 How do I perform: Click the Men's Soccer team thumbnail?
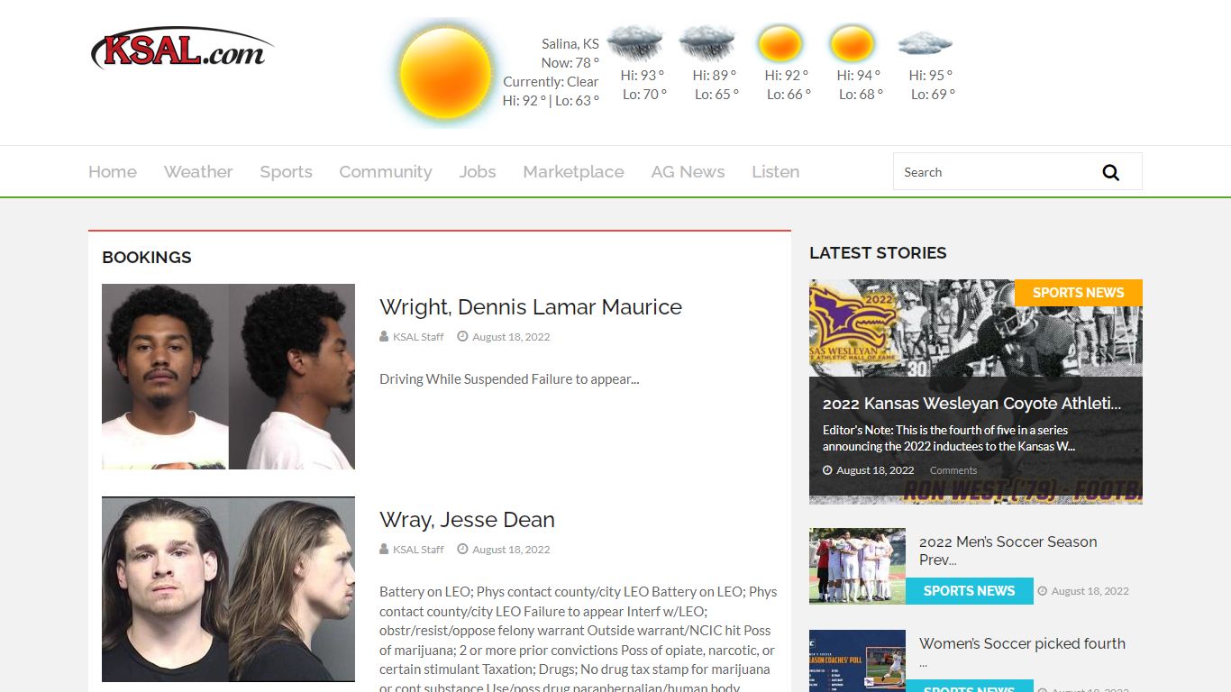857,566
